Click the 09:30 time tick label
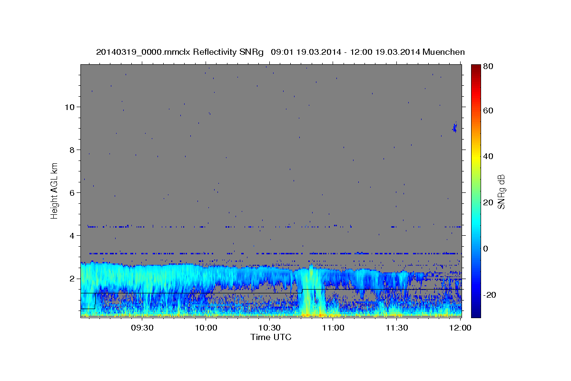Viewport: 571px width, 381px height. (x=142, y=328)
